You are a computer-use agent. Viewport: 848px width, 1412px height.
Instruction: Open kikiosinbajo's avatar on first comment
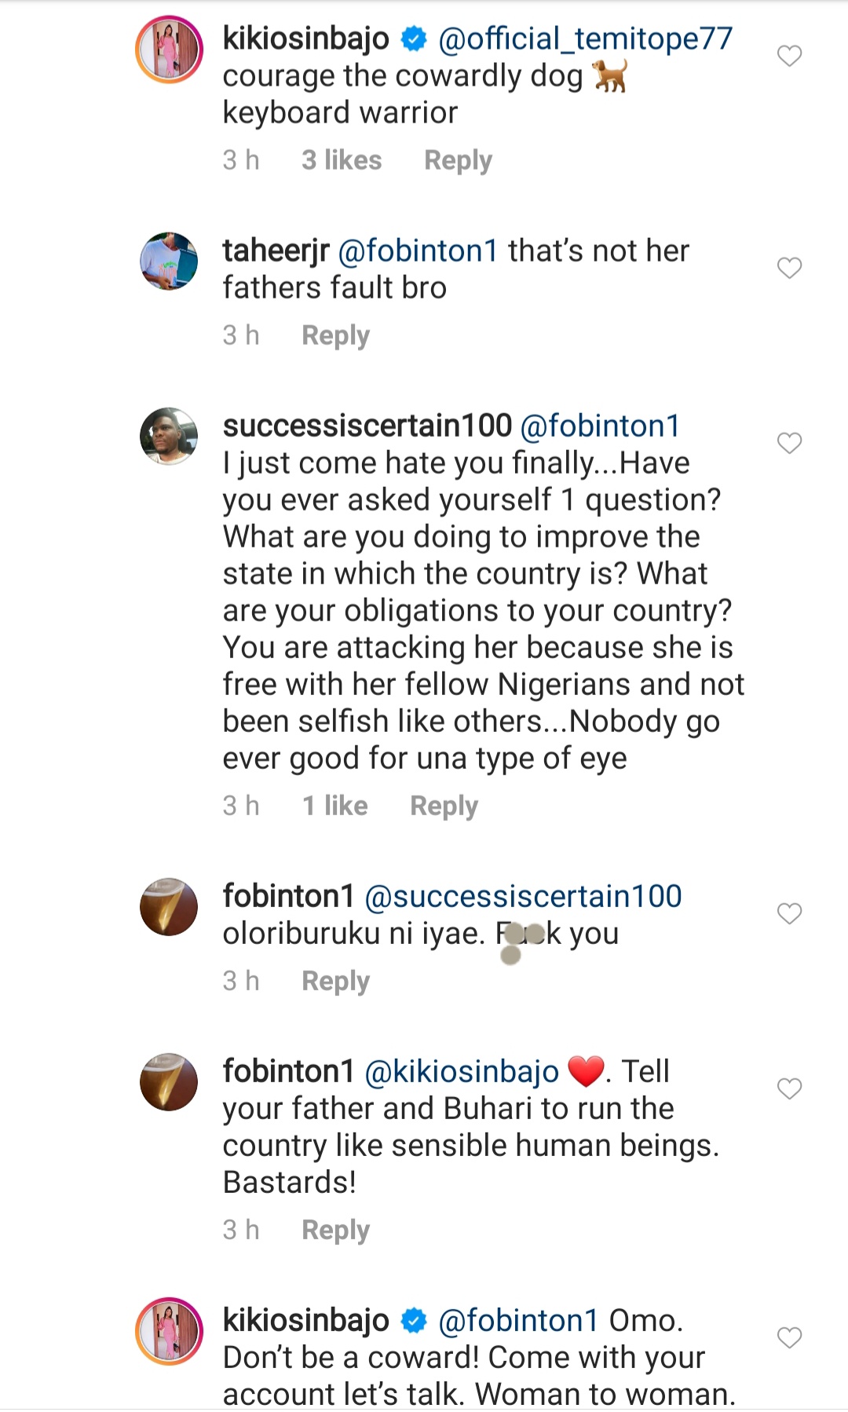(x=169, y=49)
